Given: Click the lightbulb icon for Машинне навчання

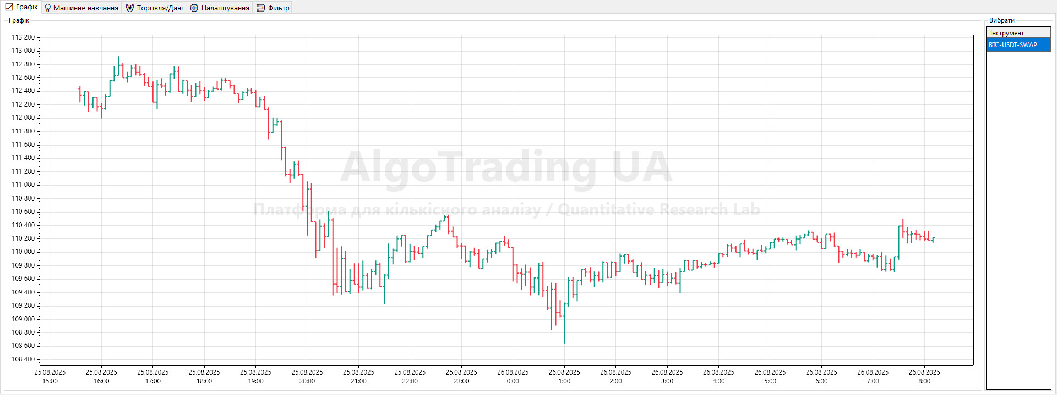Looking at the screenshot, I should [48, 8].
